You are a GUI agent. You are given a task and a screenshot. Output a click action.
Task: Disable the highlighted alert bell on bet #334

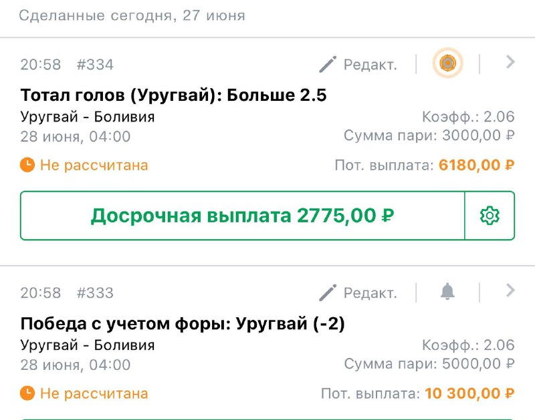pos(448,63)
